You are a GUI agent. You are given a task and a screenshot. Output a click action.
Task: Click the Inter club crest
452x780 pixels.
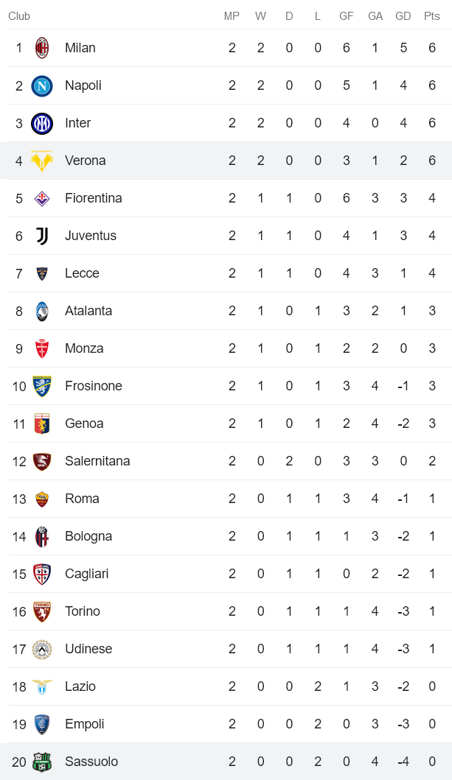(42, 123)
